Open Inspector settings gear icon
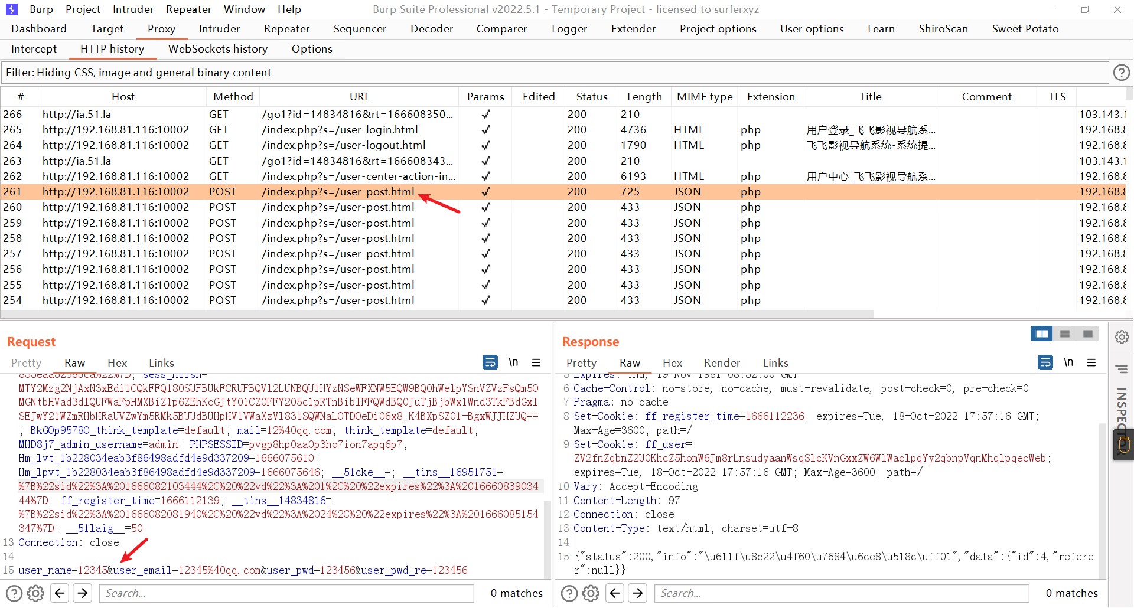The width and height of the screenshot is (1134, 608). 1122,337
